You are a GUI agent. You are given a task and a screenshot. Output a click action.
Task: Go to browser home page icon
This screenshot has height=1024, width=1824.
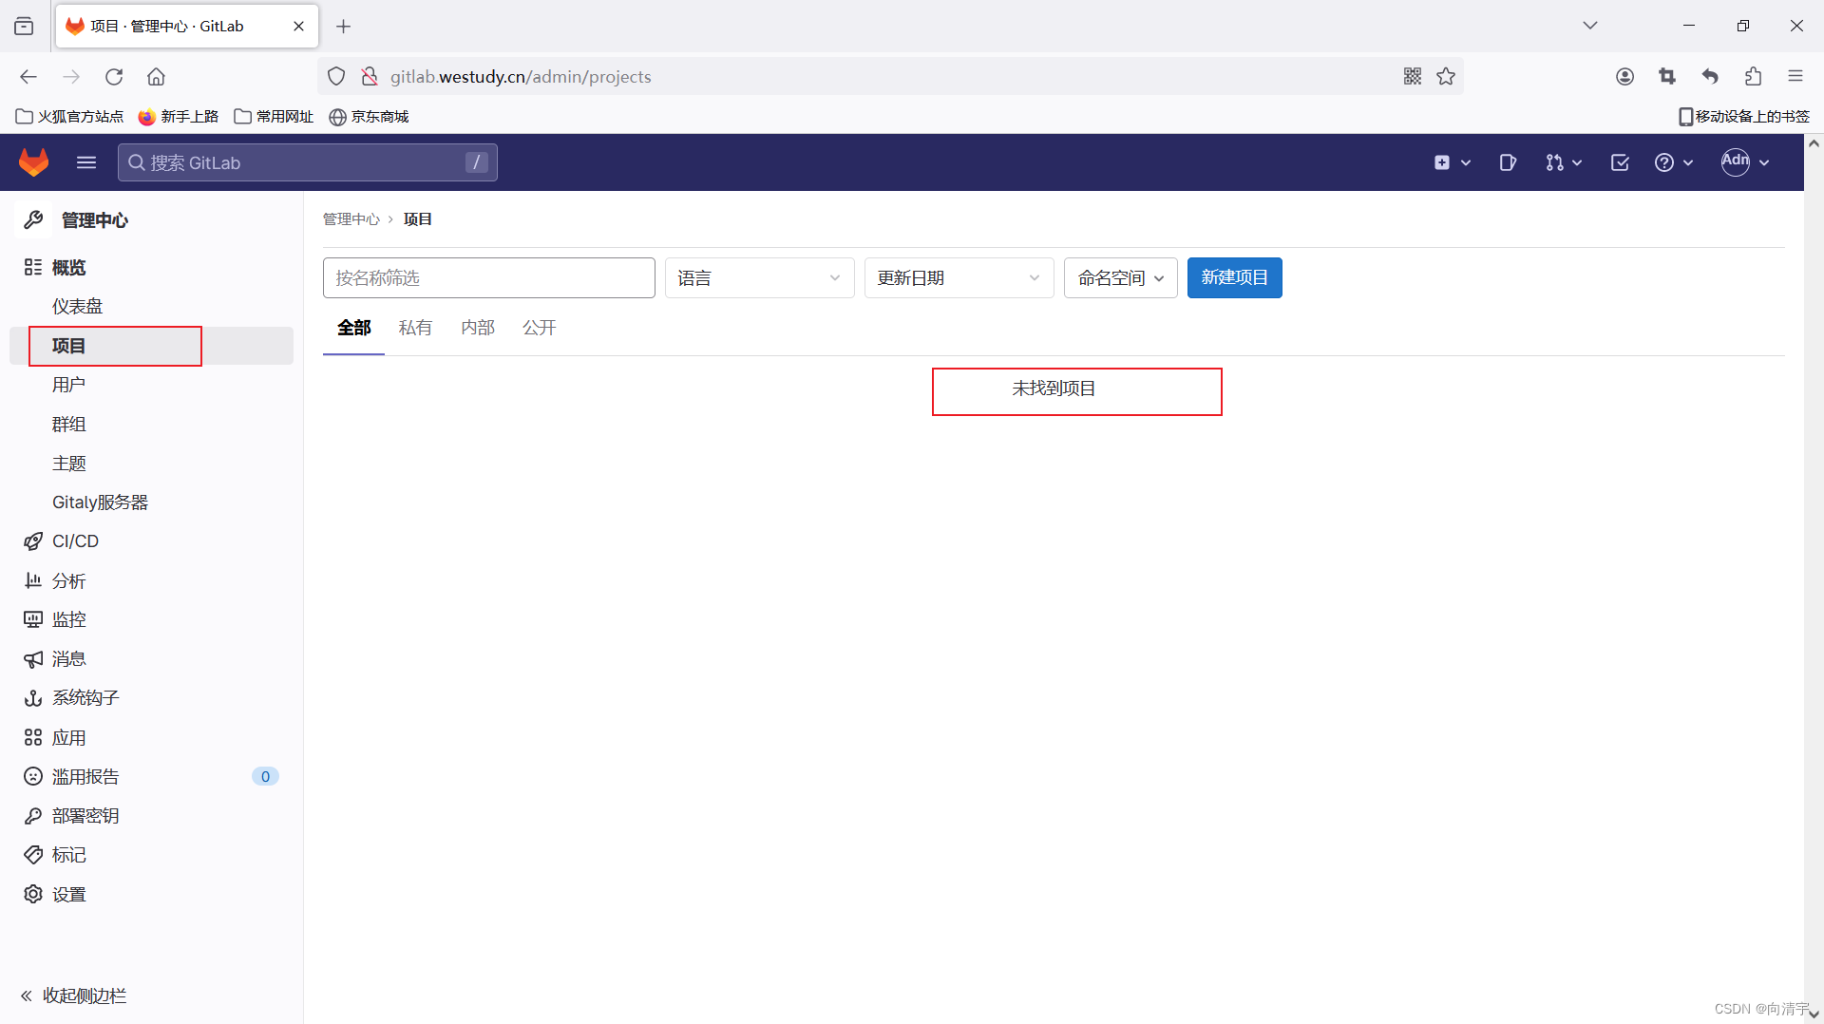tap(156, 77)
